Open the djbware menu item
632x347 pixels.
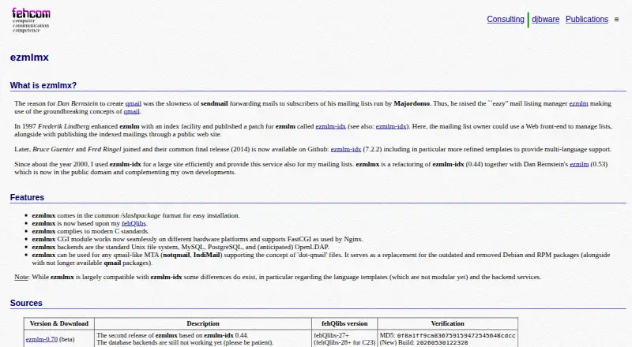pyautogui.click(x=545, y=20)
